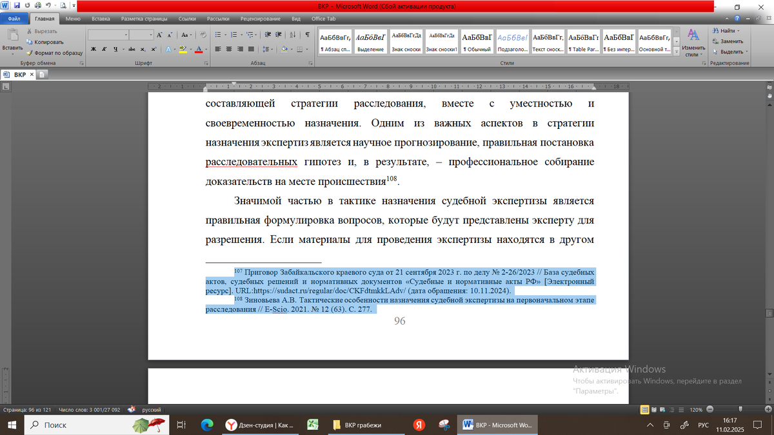774x435 pixels.
Task: Clear formatting with the eraser icon
Action: [202, 35]
